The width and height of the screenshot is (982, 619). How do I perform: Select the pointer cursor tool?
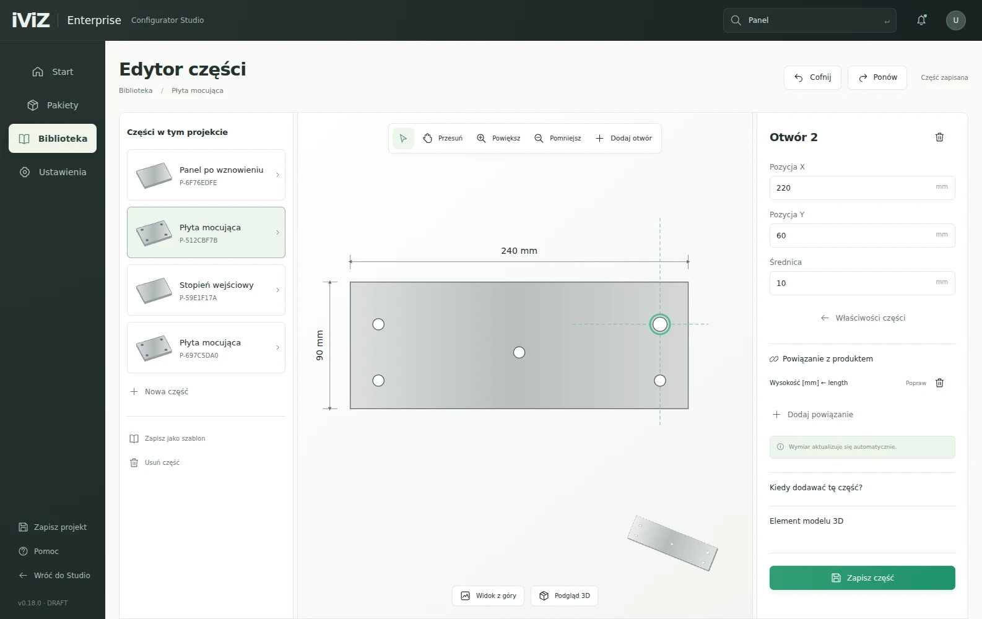(403, 138)
